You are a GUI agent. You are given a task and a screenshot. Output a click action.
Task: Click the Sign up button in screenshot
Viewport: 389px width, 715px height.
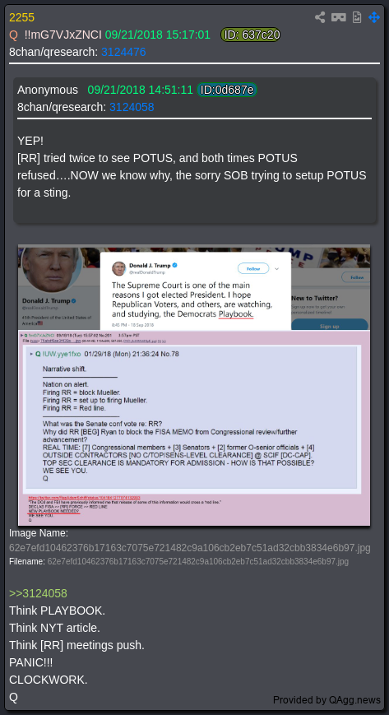329,326
